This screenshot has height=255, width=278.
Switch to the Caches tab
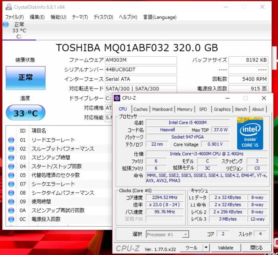tap(141, 109)
